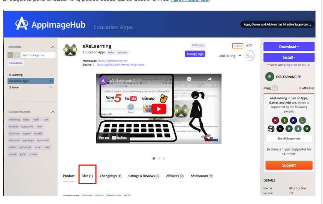Image resolution: width=323 pixels, height=204 pixels.
Task: Click the Search categories field
Action: (x=38, y=55)
